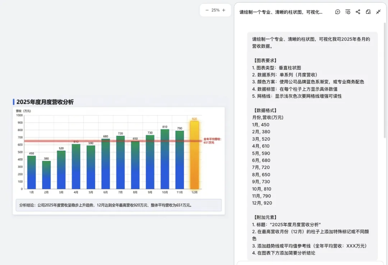Click the line 标题 "2025年度月度营收分析" in chat
Viewport: 388px width, 265px height.
pyautogui.click(x=286, y=224)
